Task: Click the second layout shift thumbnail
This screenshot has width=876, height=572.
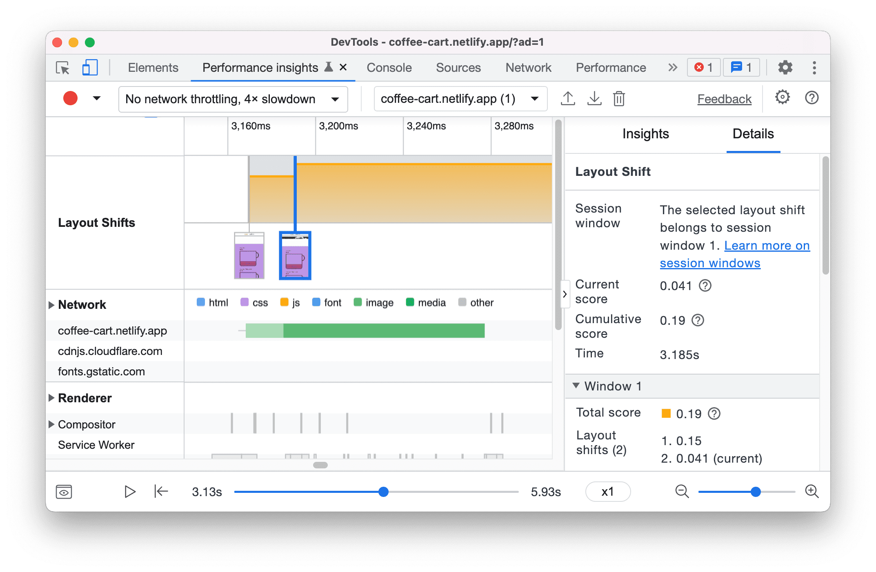Action: click(294, 255)
